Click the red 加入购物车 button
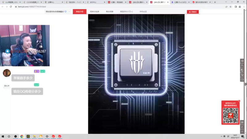 click(193, 12)
